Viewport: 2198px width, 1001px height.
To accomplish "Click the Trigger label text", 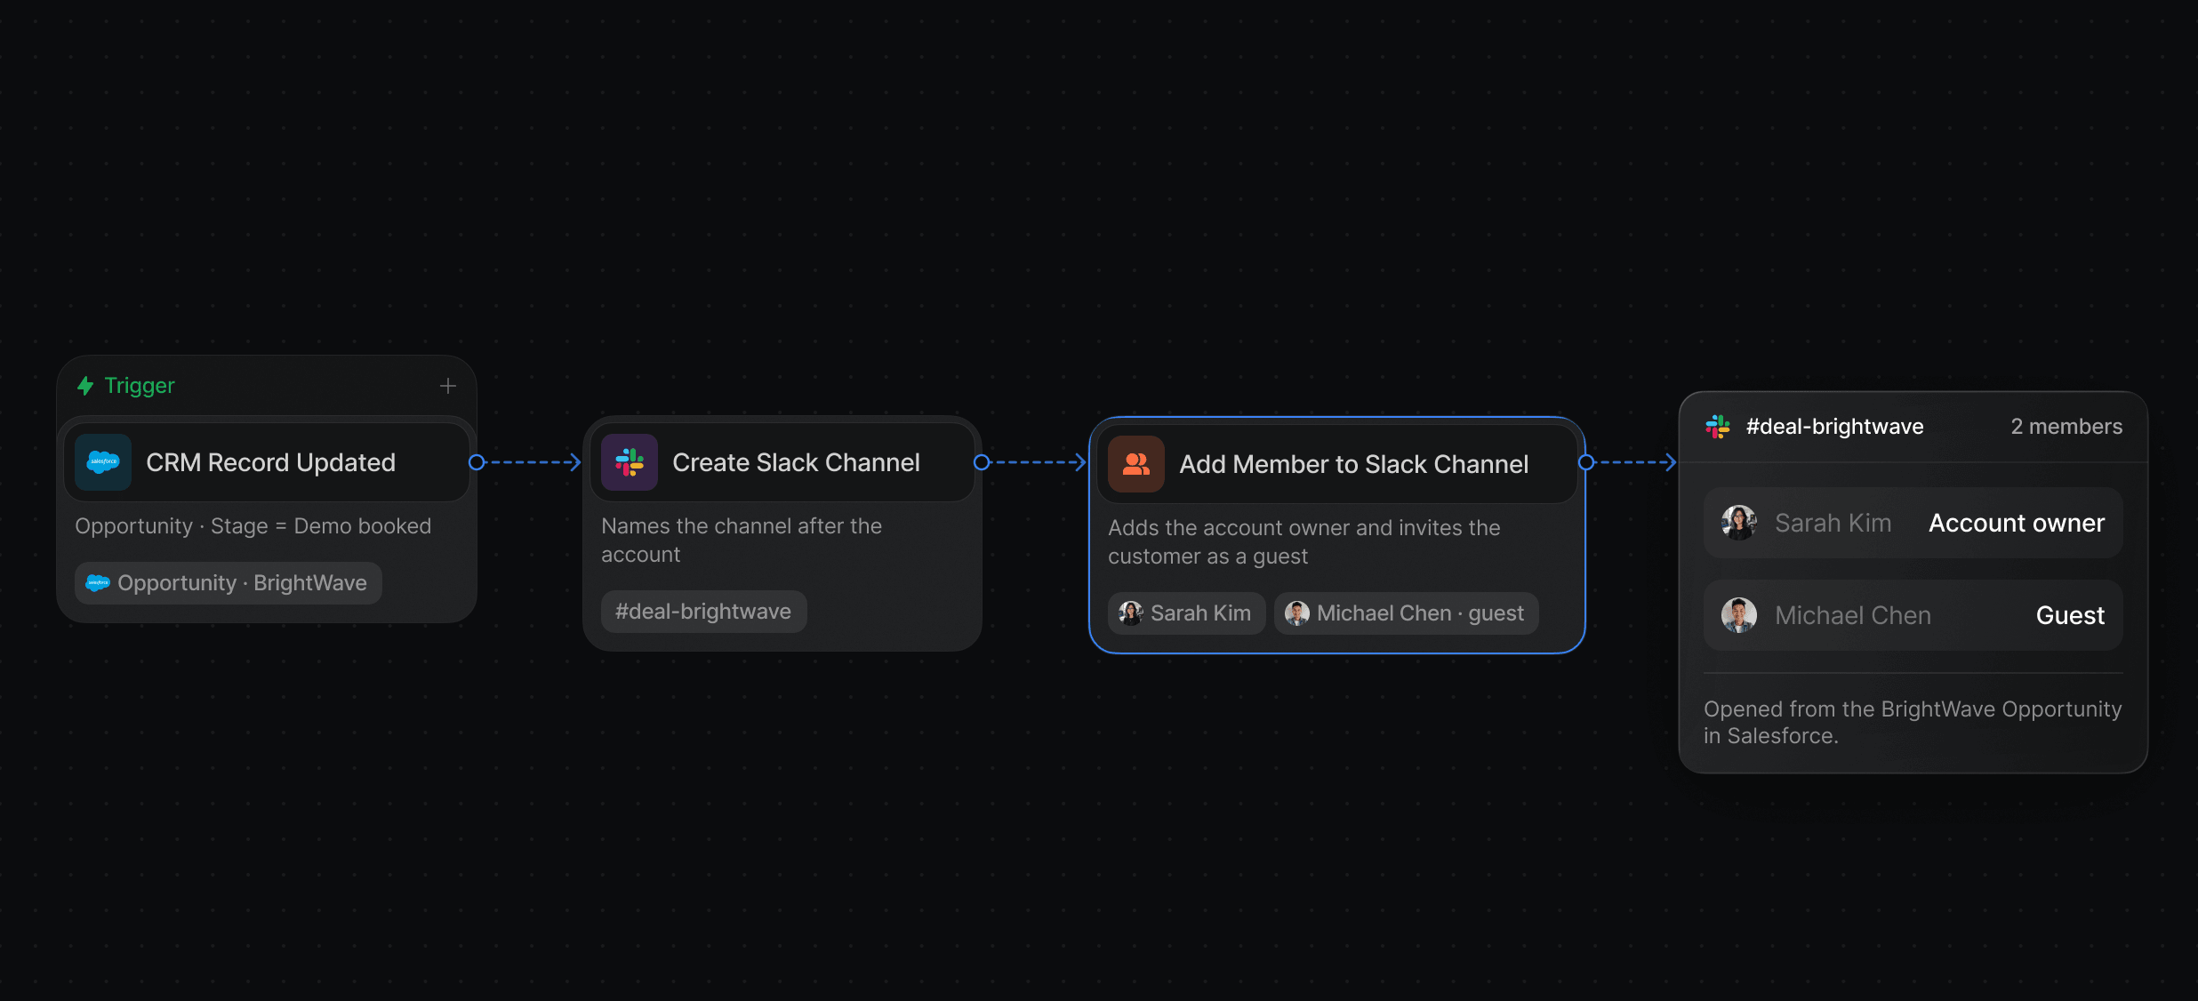I will 140,386.
